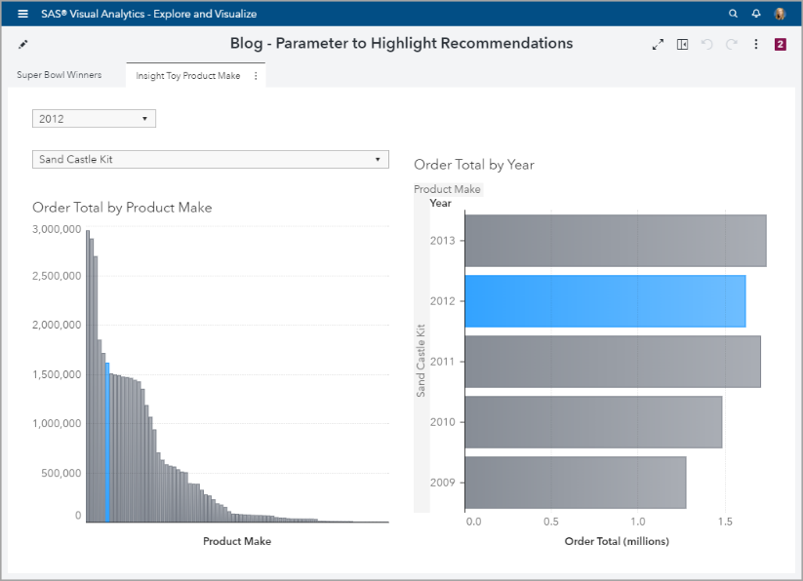Click the gray 2013 bar
Screen dimensions: 803x581
point(615,240)
